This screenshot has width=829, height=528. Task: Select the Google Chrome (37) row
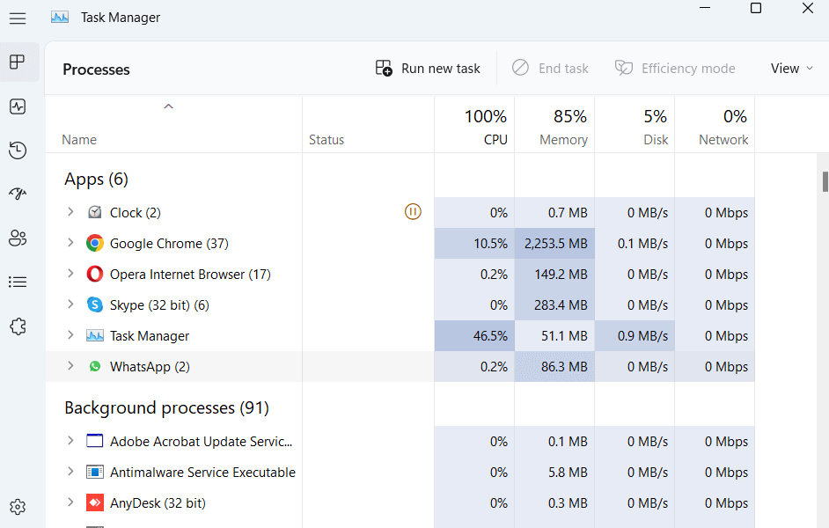400,243
